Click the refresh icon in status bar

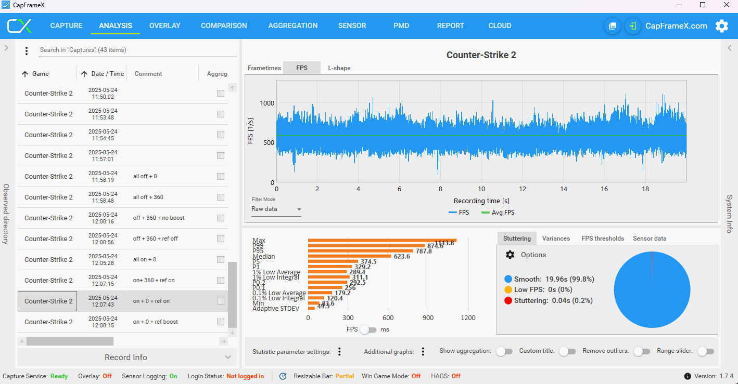[x=283, y=376]
